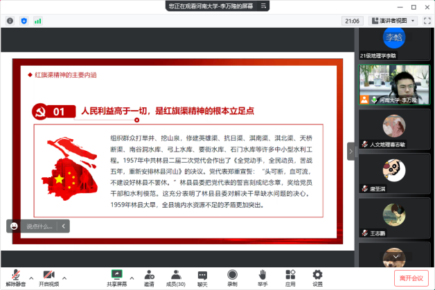The image size is (435, 290).
Task: Open 设置 settings gear
Action: [x=317, y=276]
